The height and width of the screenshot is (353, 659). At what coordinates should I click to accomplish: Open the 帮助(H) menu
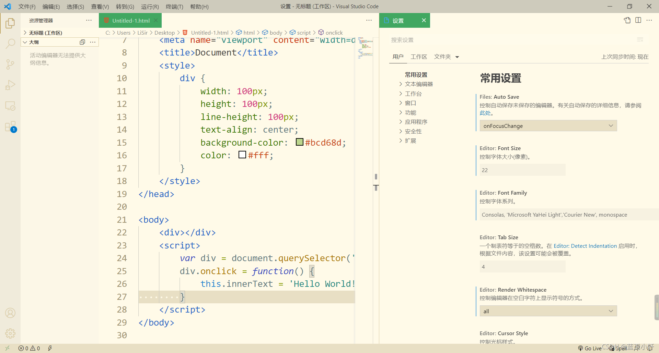199,7
